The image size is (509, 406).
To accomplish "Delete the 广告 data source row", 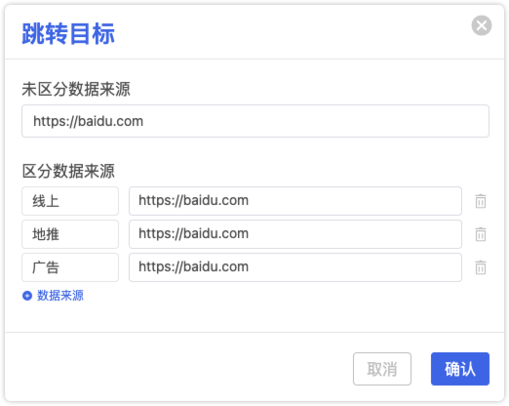I will click(481, 267).
